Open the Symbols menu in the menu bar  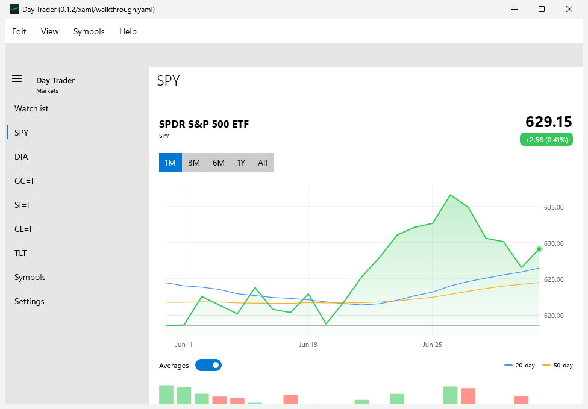click(x=89, y=31)
